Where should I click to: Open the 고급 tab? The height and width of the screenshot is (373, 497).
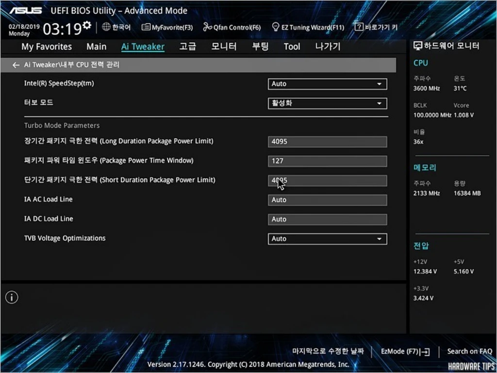188,47
